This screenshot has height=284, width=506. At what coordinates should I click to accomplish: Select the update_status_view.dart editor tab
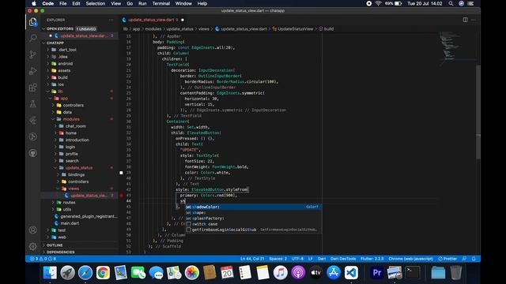pos(153,20)
